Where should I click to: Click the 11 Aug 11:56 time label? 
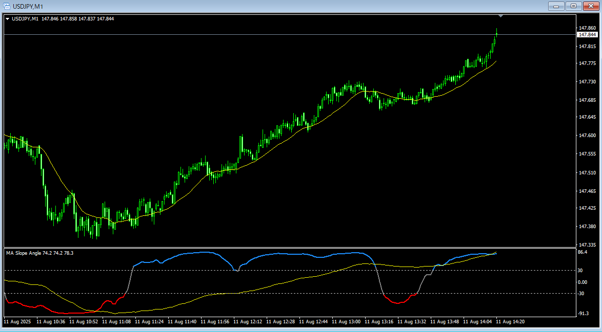(x=215, y=322)
